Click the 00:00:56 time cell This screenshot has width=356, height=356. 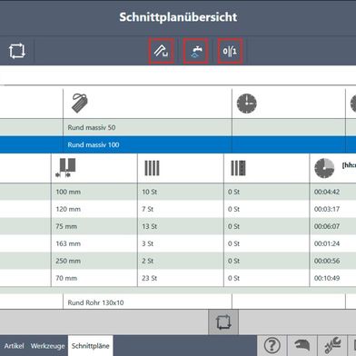tap(333, 261)
